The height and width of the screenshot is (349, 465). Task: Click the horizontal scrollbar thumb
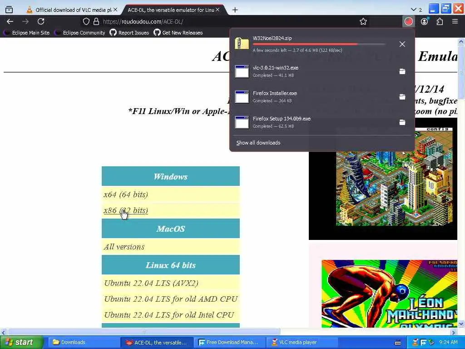[x=143, y=332]
